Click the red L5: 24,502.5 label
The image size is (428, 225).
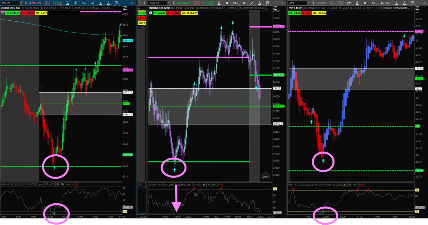pyautogui.click(x=173, y=13)
